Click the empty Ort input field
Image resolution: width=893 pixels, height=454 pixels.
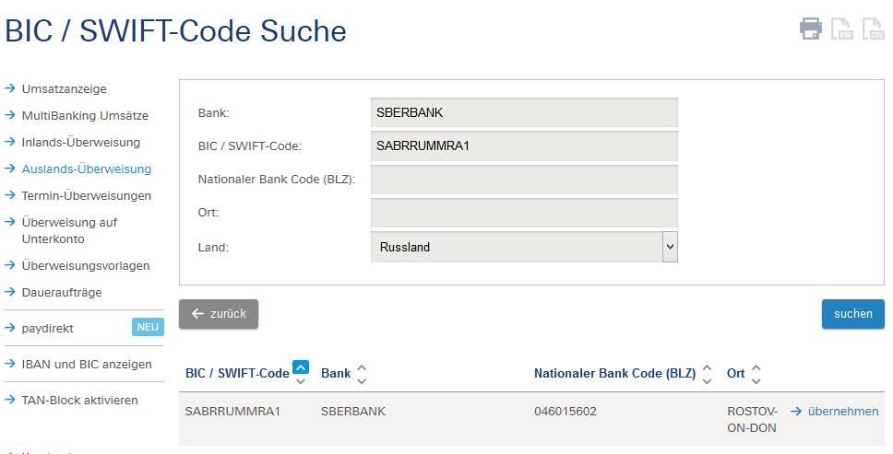[524, 213]
